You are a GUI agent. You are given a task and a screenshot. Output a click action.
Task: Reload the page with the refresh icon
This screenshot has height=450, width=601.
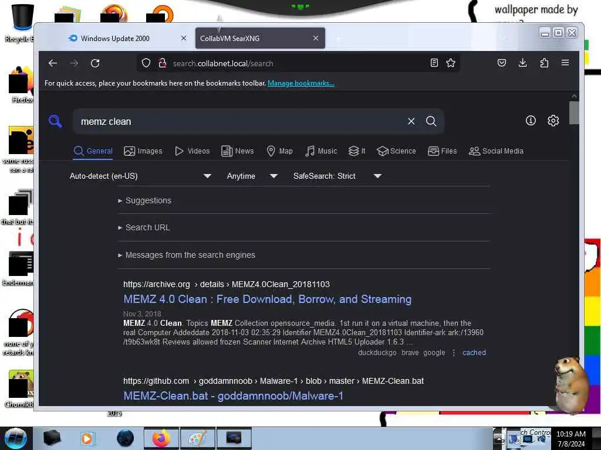pyautogui.click(x=95, y=63)
